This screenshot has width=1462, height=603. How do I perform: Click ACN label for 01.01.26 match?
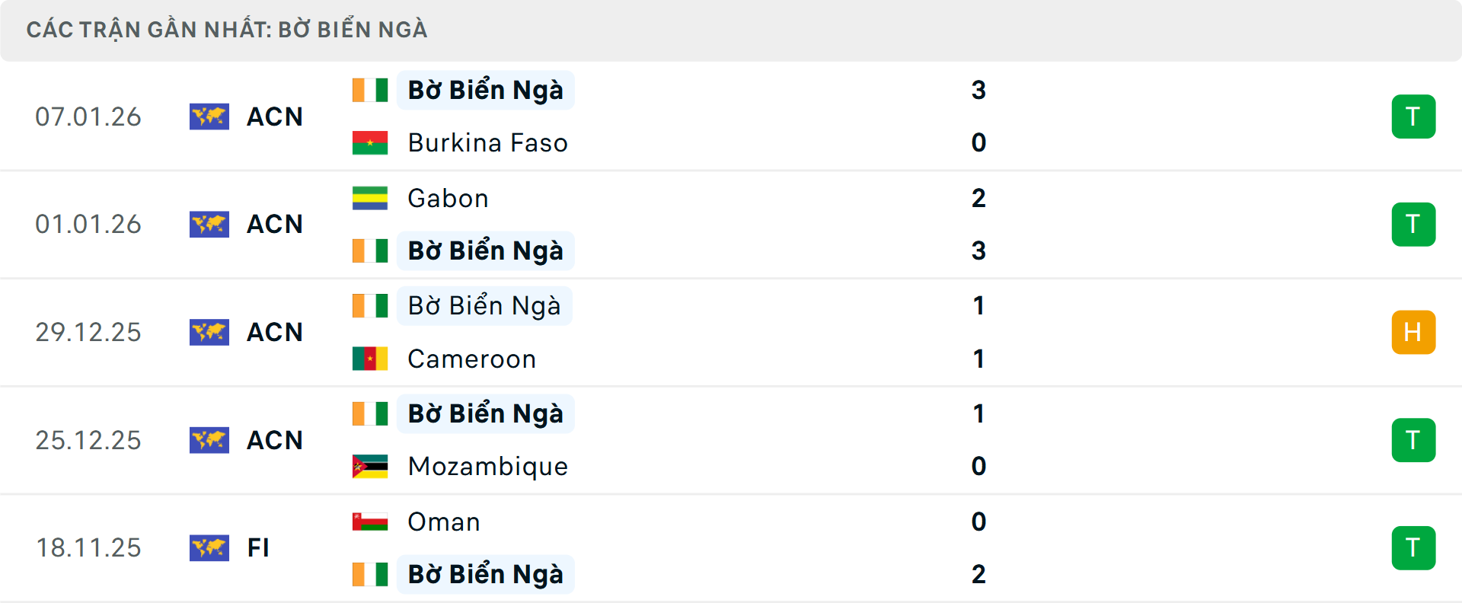[x=275, y=224]
